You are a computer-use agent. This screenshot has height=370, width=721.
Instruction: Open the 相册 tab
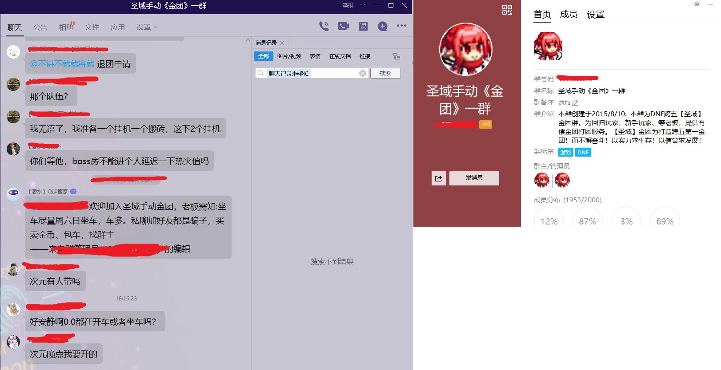66,27
